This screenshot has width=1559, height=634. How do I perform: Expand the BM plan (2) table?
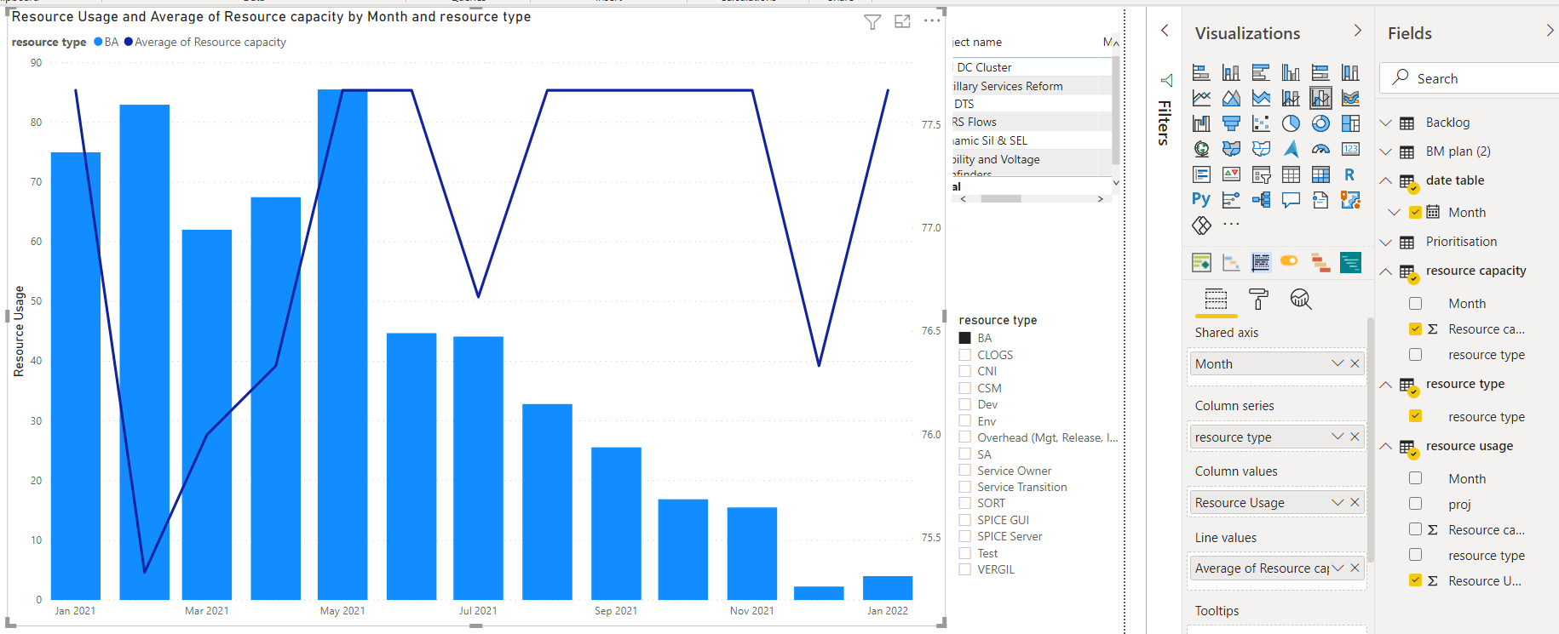coord(1386,151)
